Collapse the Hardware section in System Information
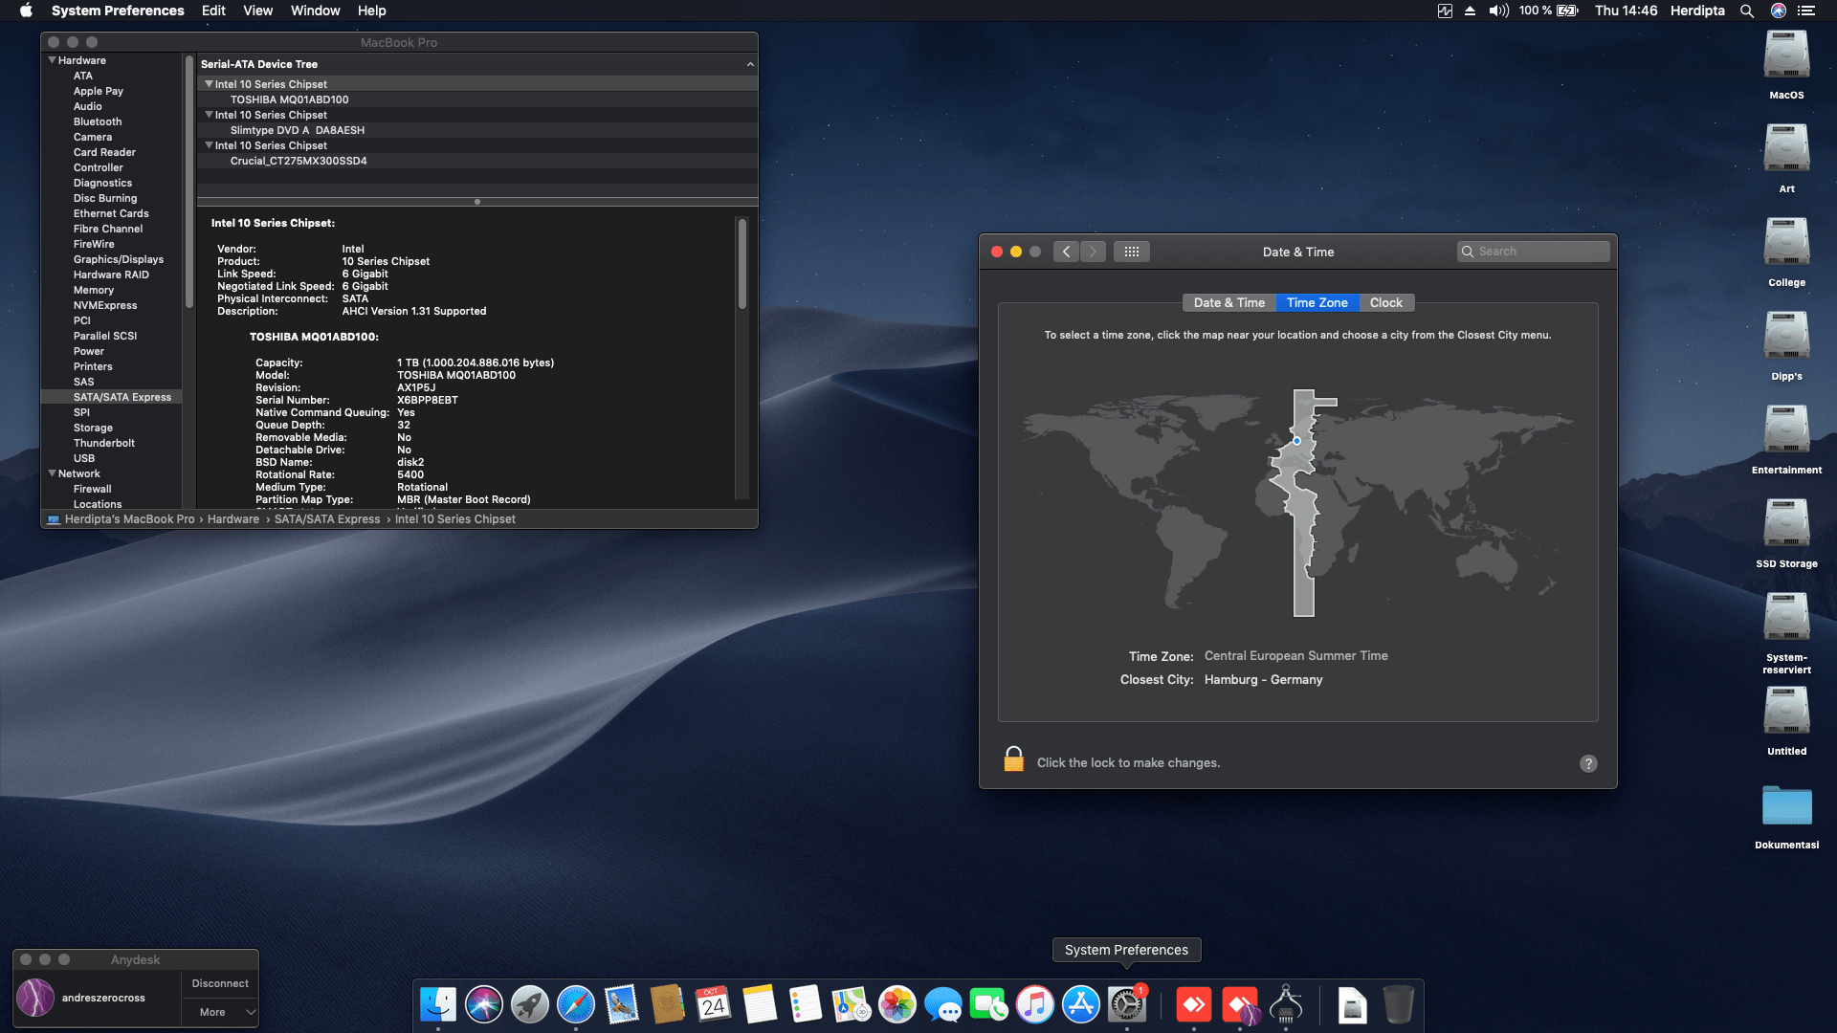 click(x=53, y=59)
